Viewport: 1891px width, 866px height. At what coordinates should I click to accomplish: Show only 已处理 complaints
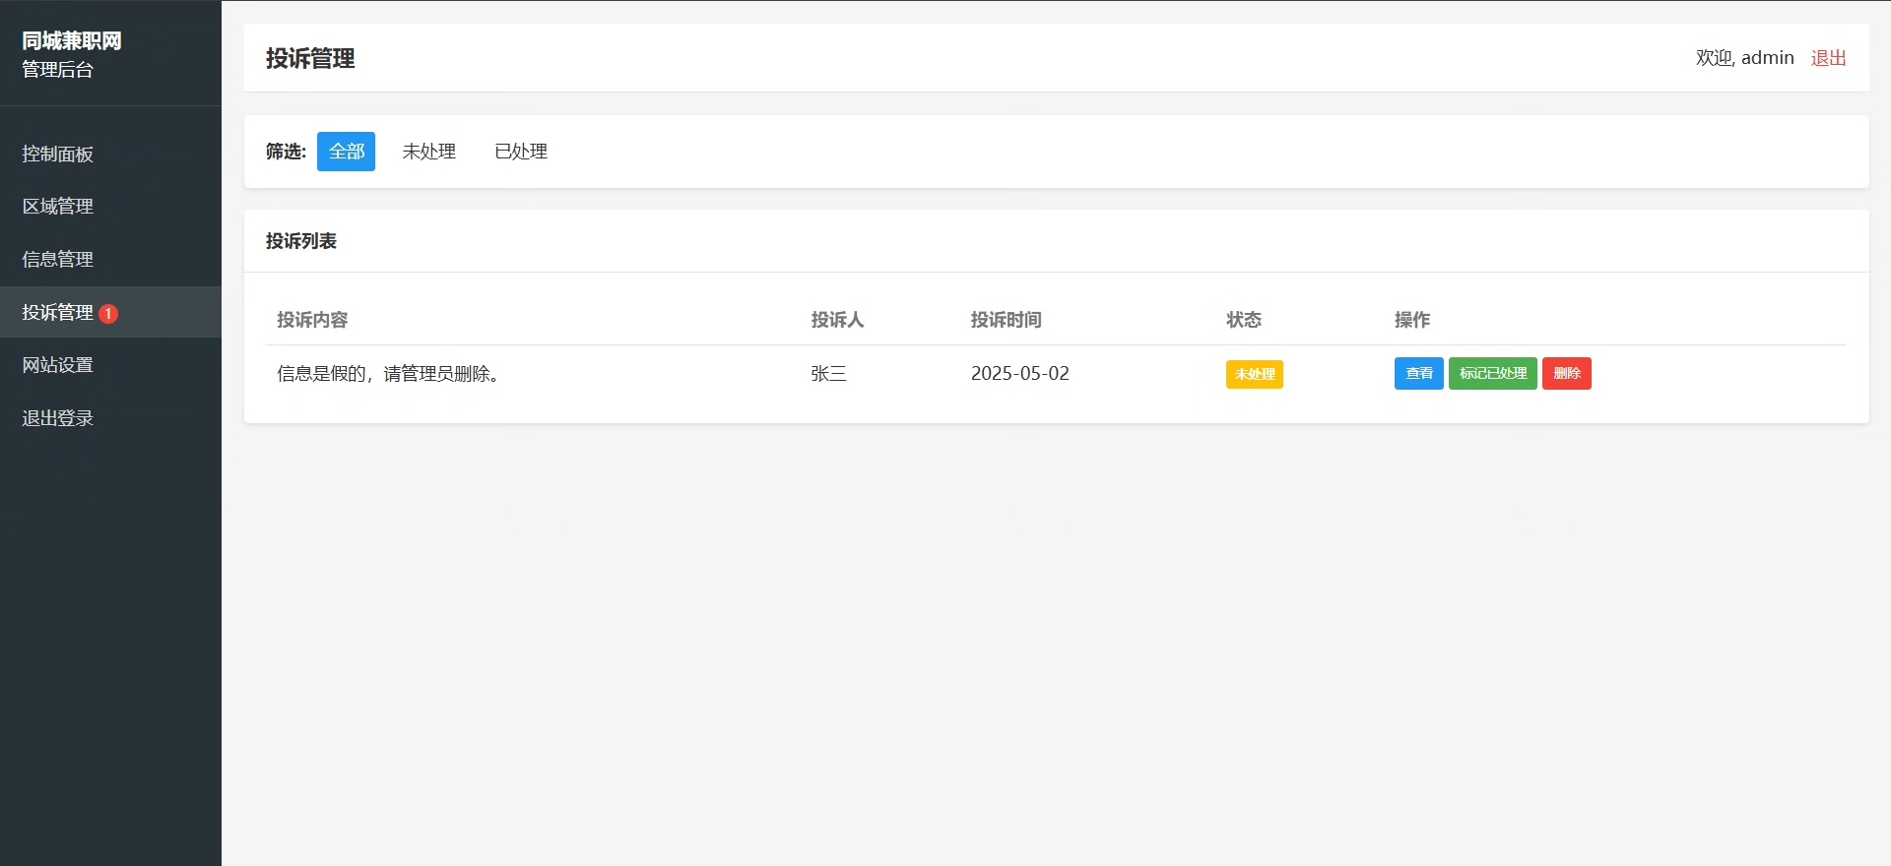521,152
